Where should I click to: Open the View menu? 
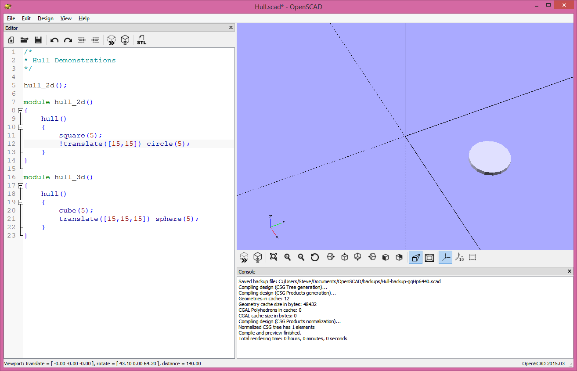click(x=66, y=18)
